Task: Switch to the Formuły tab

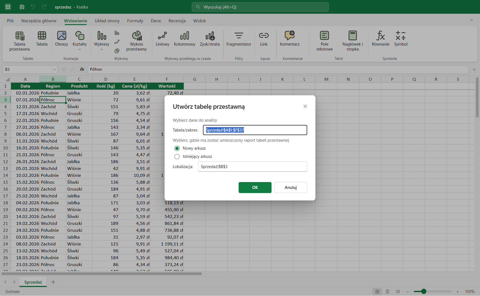Action: pos(135,21)
